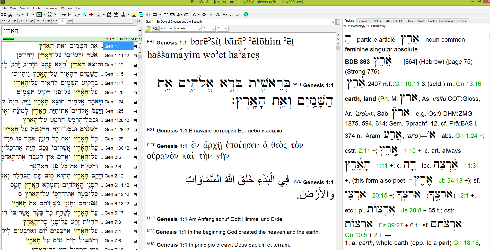Toggle checkbox for Gen 1:1 result

pyautogui.click(x=135, y=47)
